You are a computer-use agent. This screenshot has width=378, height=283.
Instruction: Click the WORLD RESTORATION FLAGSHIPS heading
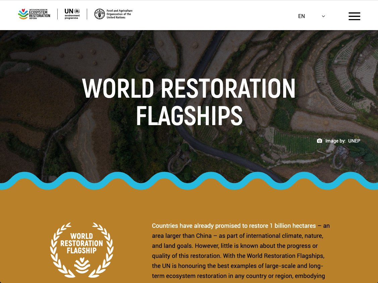[189, 102]
